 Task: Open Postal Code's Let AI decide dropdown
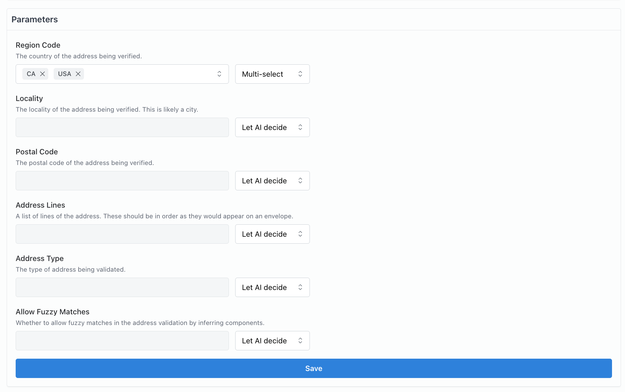pos(272,181)
